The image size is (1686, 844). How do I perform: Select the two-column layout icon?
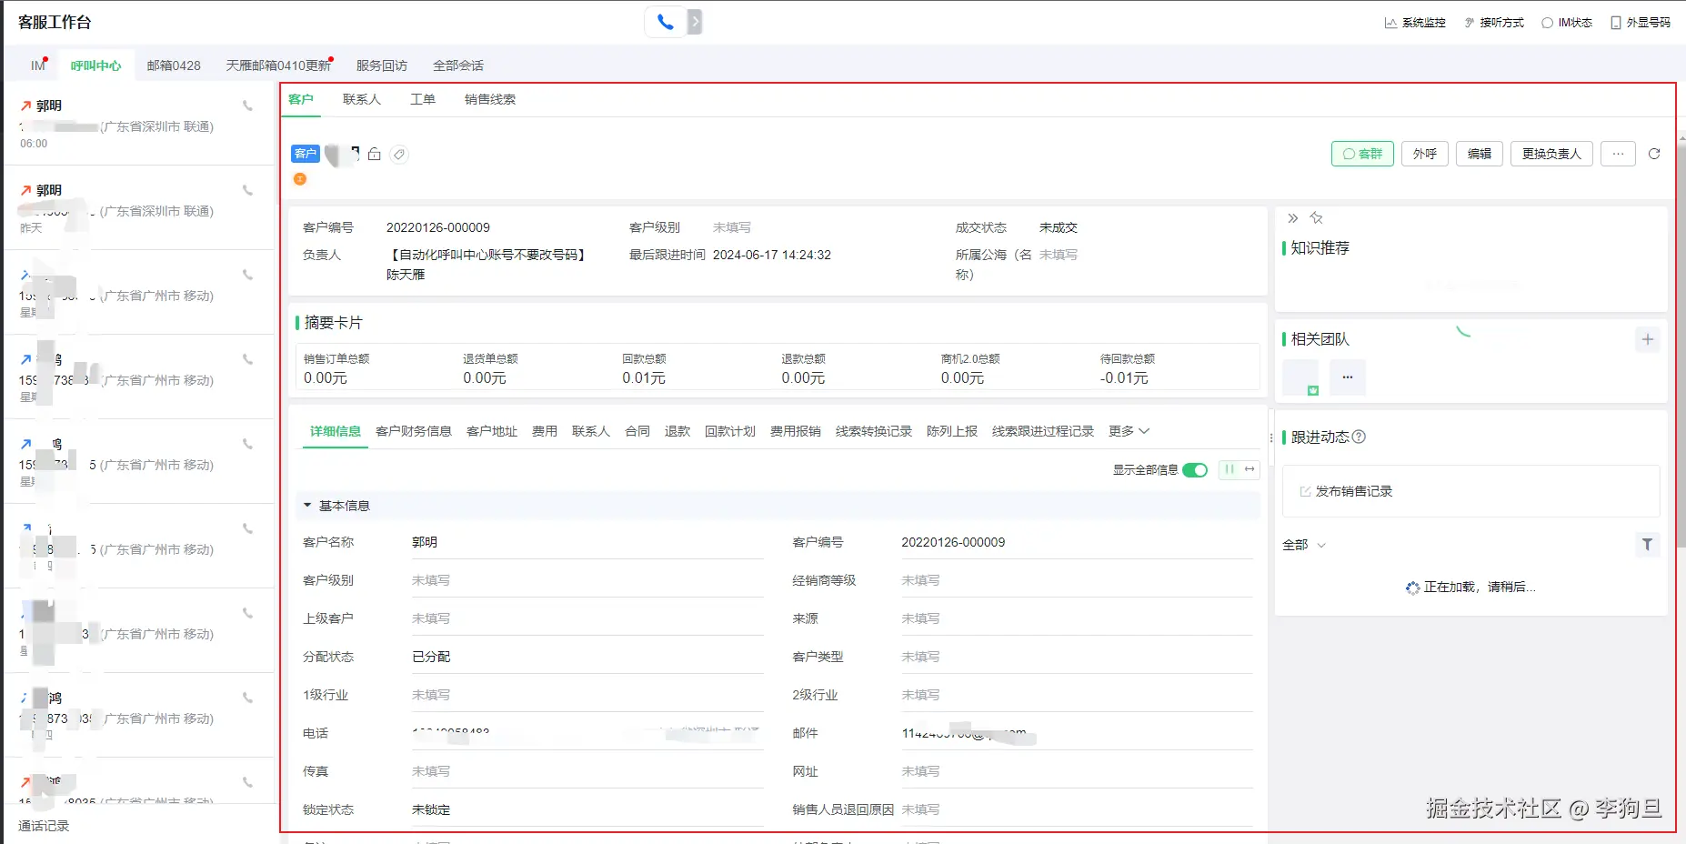point(1229,469)
